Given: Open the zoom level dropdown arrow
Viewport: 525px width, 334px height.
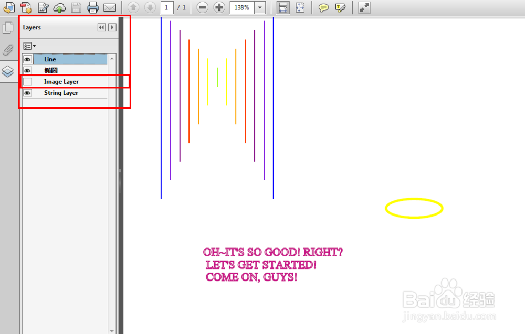Looking at the screenshot, I should [260, 7].
